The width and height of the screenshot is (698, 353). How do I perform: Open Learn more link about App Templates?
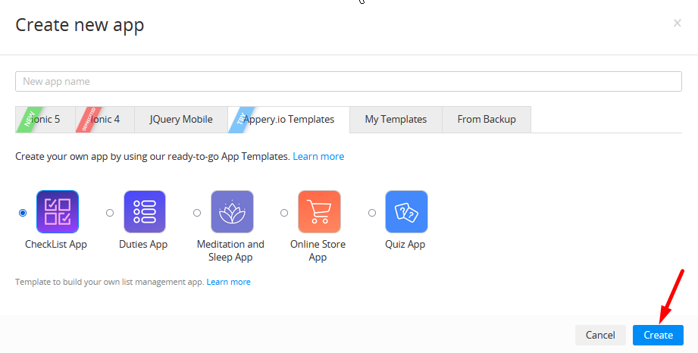point(318,156)
